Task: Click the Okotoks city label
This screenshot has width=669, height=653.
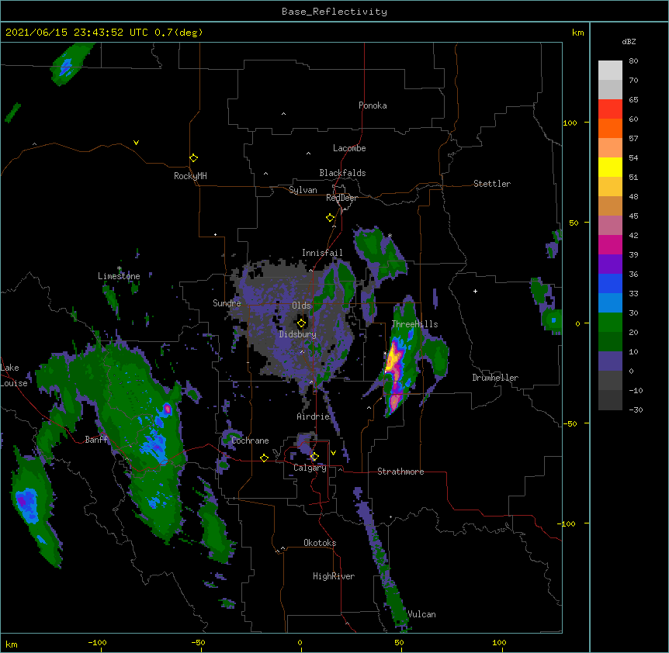Action: tap(320, 543)
